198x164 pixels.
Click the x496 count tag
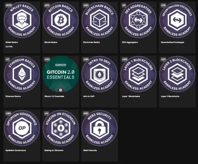coord(125,59)
